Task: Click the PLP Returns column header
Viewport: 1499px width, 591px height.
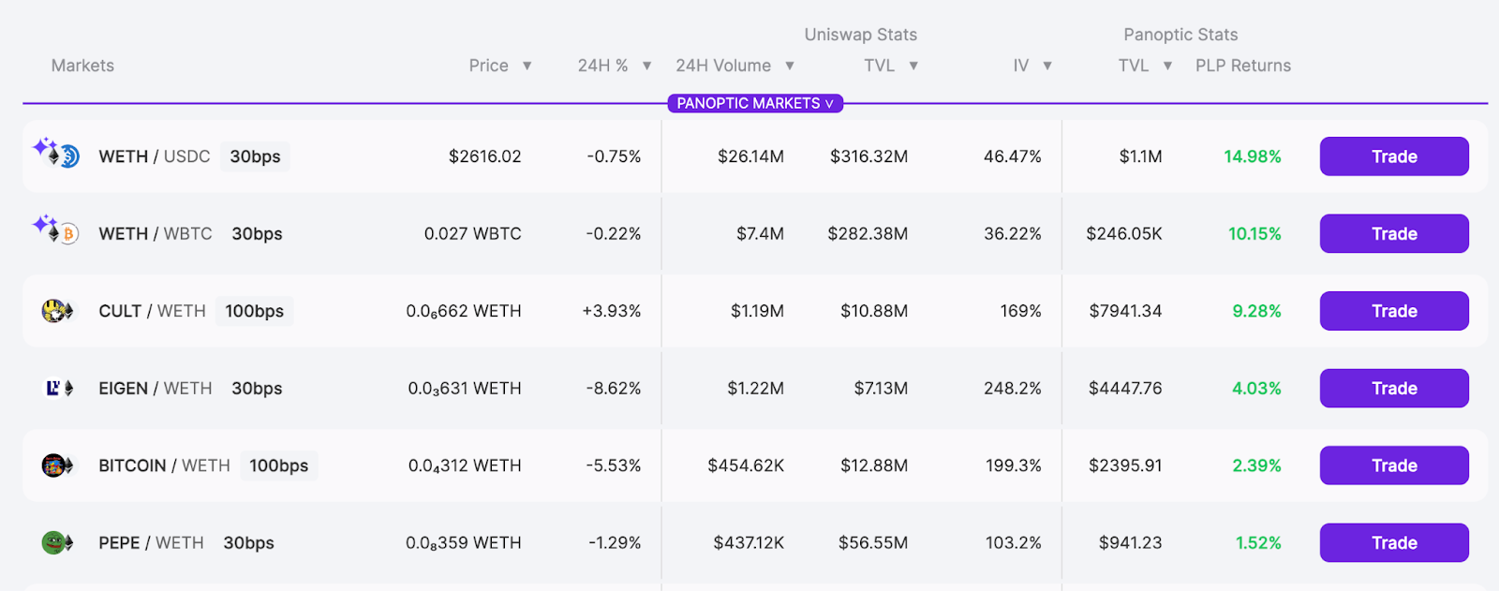Action: click(x=1243, y=66)
